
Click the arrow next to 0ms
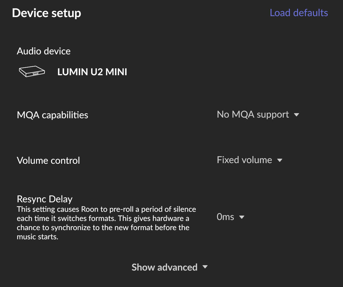coord(242,217)
